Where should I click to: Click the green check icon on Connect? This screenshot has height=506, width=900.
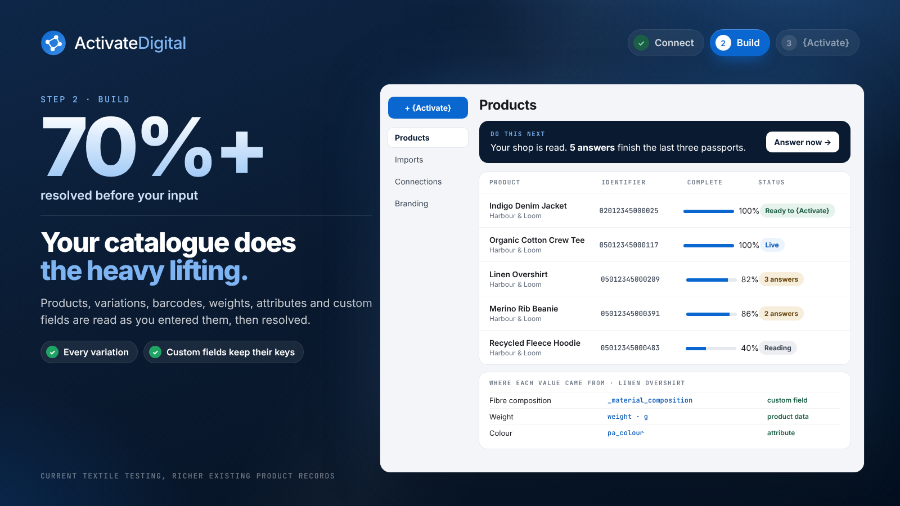(641, 43)
